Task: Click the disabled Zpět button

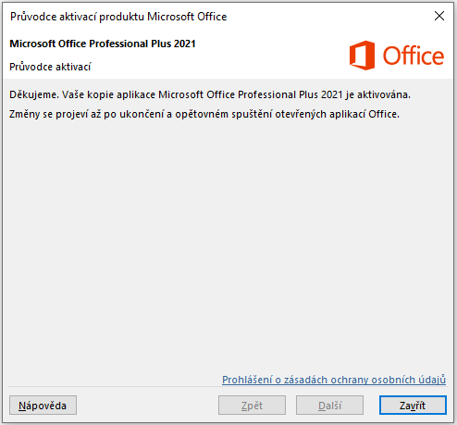Action: tap(252, 406)
